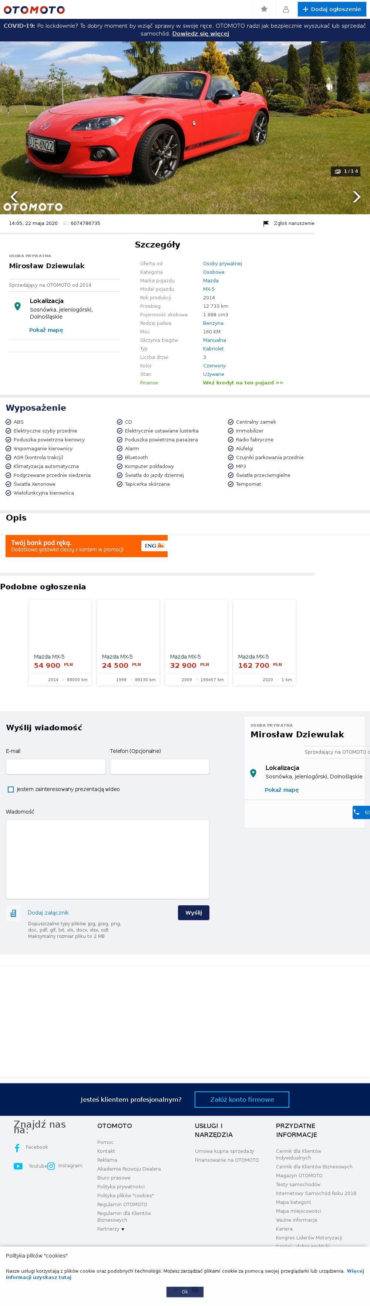The height and width of the screenshot is (1306, 370).
Task: Open Magazyn OTOMOTO footer link
Action: click(299, 1176)
